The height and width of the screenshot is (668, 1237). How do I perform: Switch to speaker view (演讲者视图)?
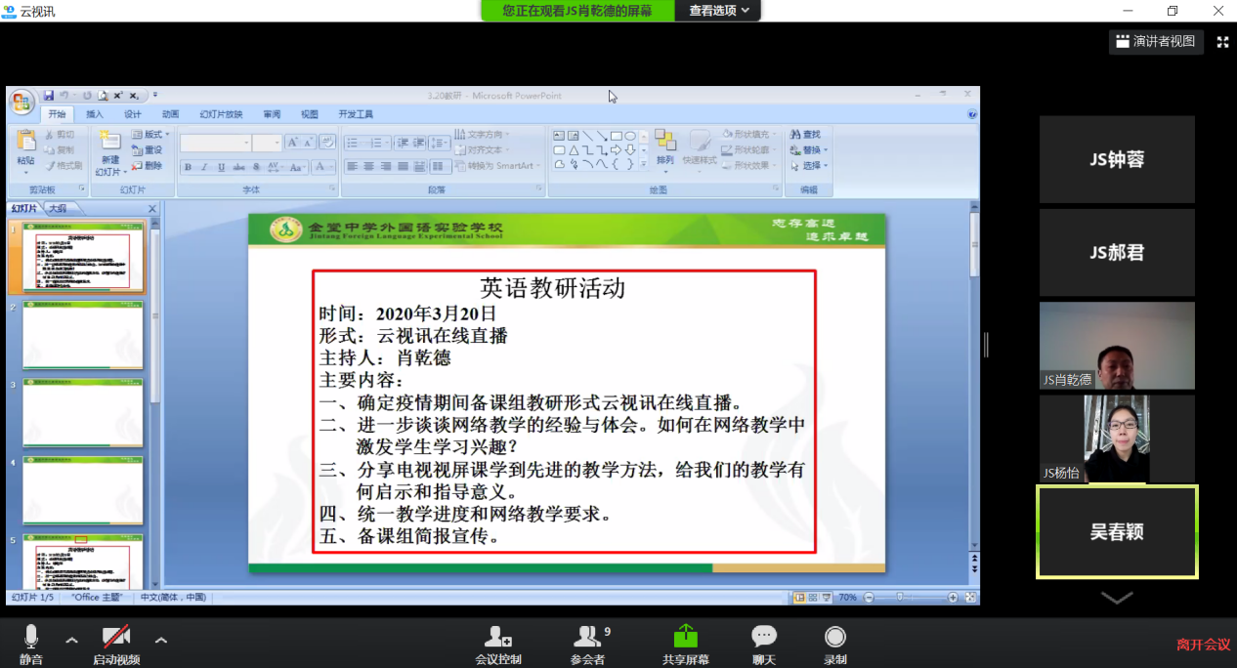point(1154,41)
